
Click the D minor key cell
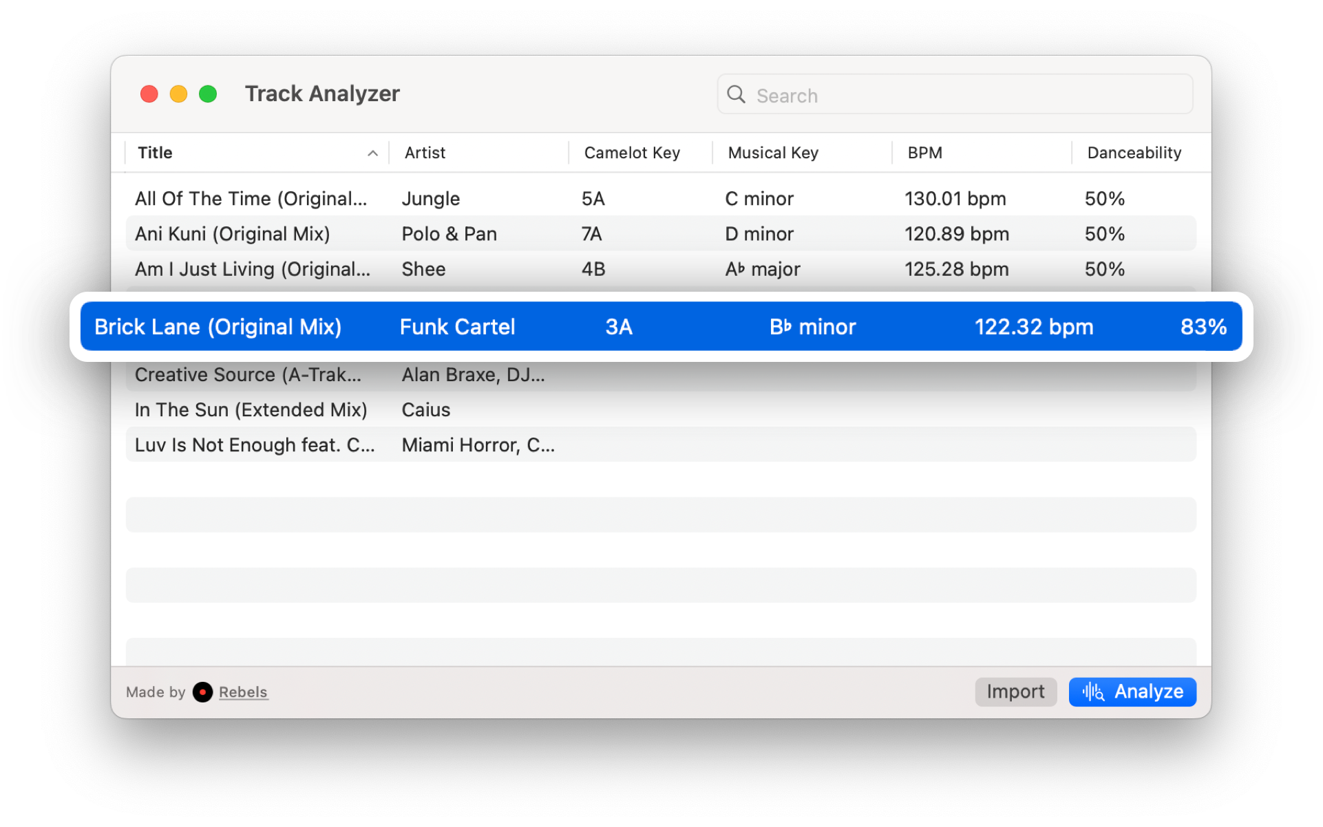pos(759,234)
